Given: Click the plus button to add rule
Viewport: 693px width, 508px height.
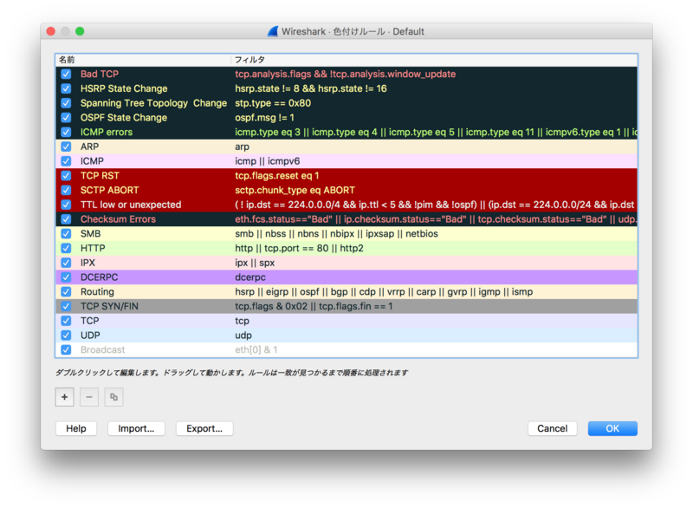Looking at the screenshot, I should point(64,396).
